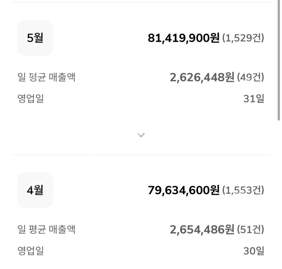Tap May 일 평균 매출액 label
Screen dimensions: 282x269
46,77
